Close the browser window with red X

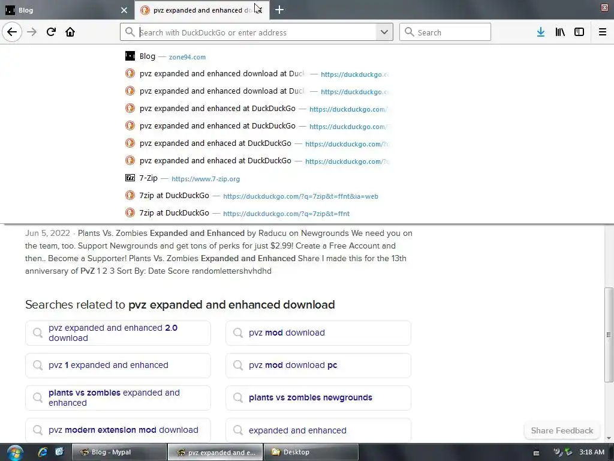point(604,7)
